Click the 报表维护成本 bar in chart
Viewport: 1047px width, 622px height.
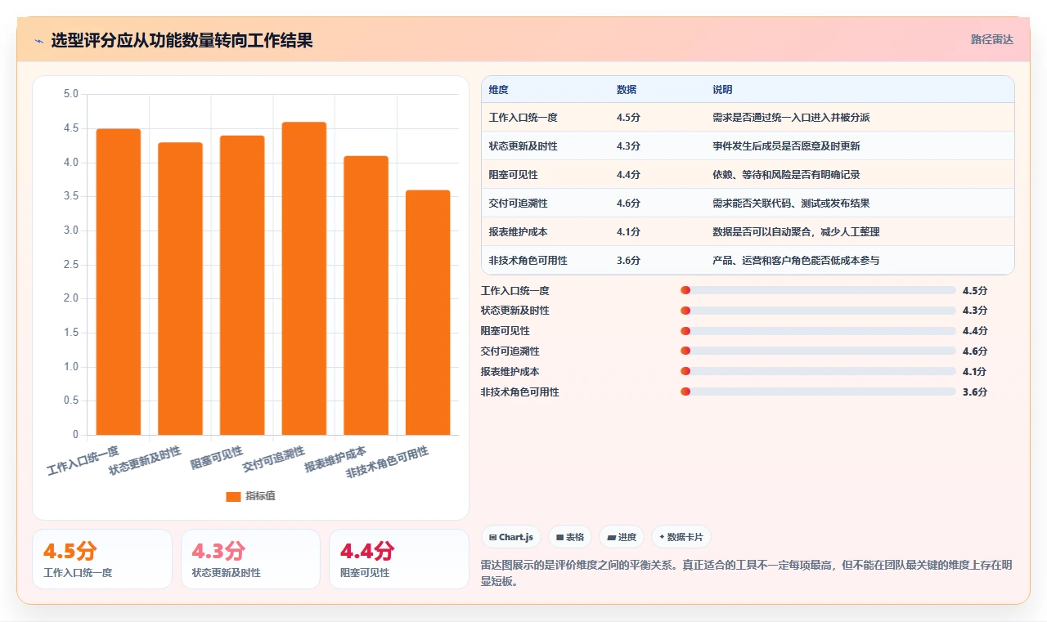click(366, 295)
